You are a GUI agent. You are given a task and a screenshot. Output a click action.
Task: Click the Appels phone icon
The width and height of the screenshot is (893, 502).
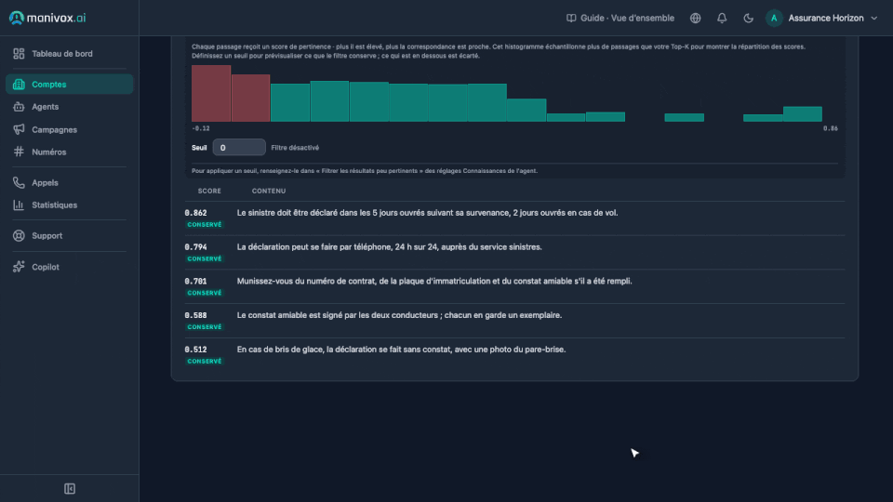coord(19,183)
